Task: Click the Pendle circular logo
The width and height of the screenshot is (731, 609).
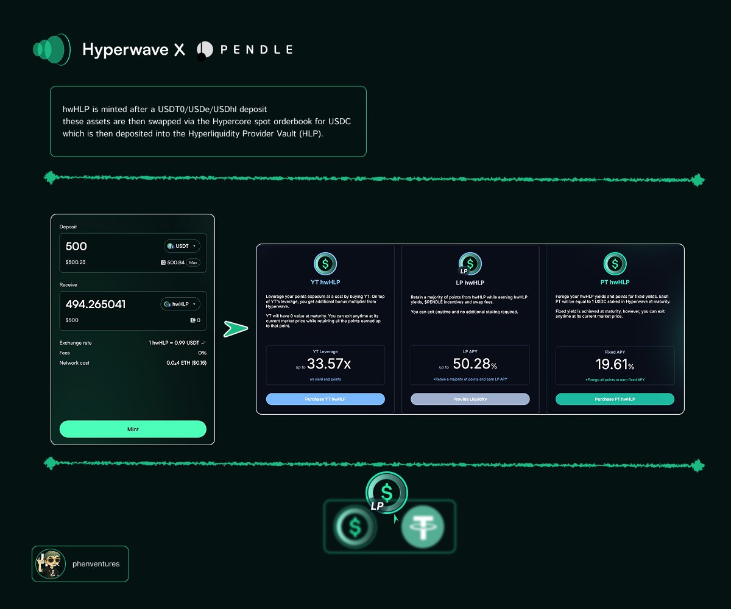Action: pos(205,51)
